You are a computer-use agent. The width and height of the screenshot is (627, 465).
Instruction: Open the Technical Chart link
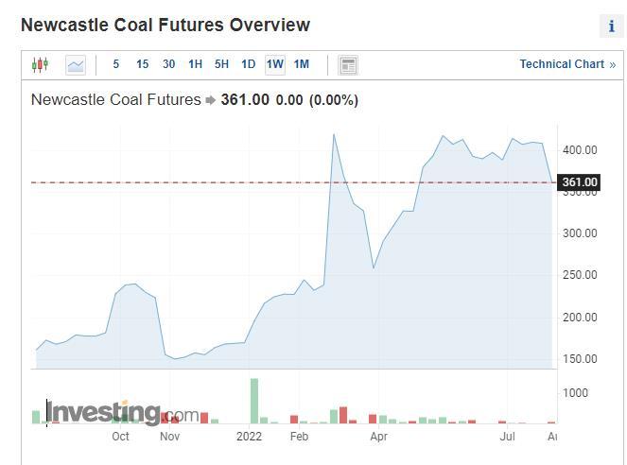pos(567,64)
